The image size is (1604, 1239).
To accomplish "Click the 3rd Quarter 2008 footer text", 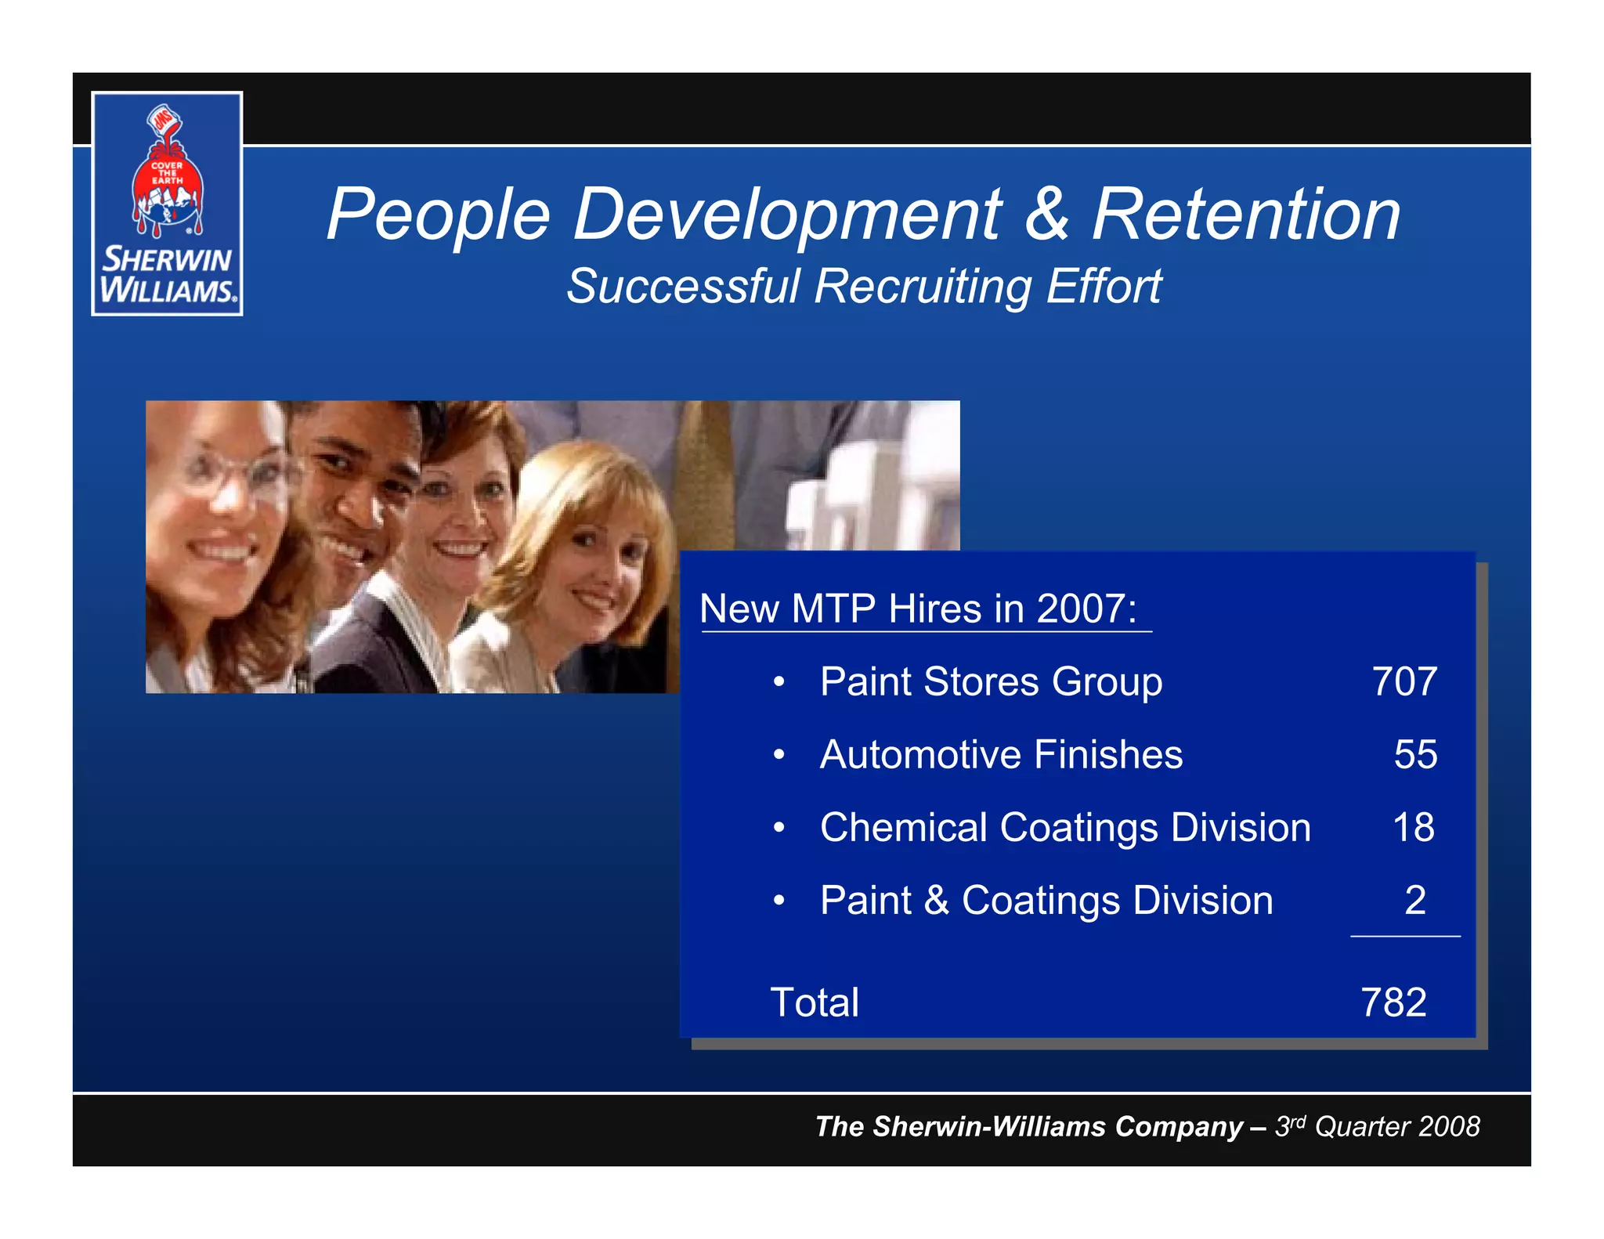I will pos(1377,1126).
